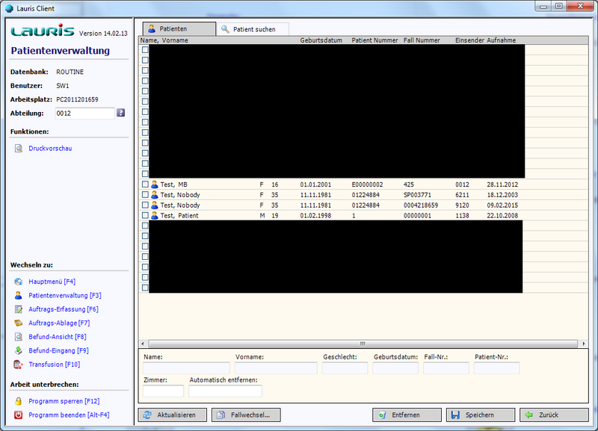Click the Auftrags-Erfassung [F6] icon
Image resolution: width=598 pixels, height=431 pixels.
tap(19, 309)
